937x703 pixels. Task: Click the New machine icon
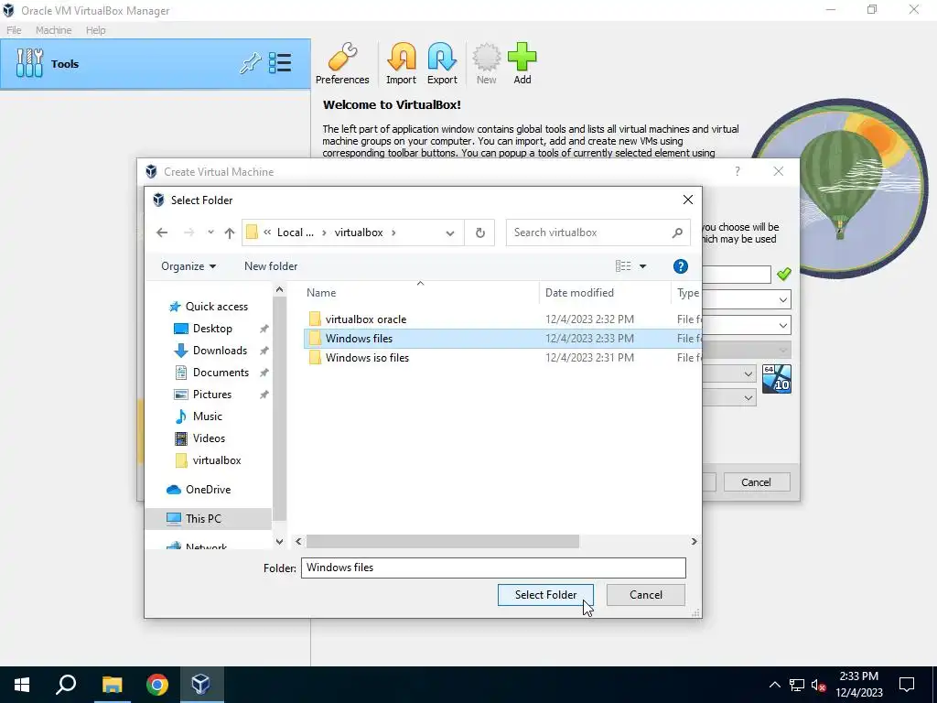pyautogui.click(x=487, y=63)
